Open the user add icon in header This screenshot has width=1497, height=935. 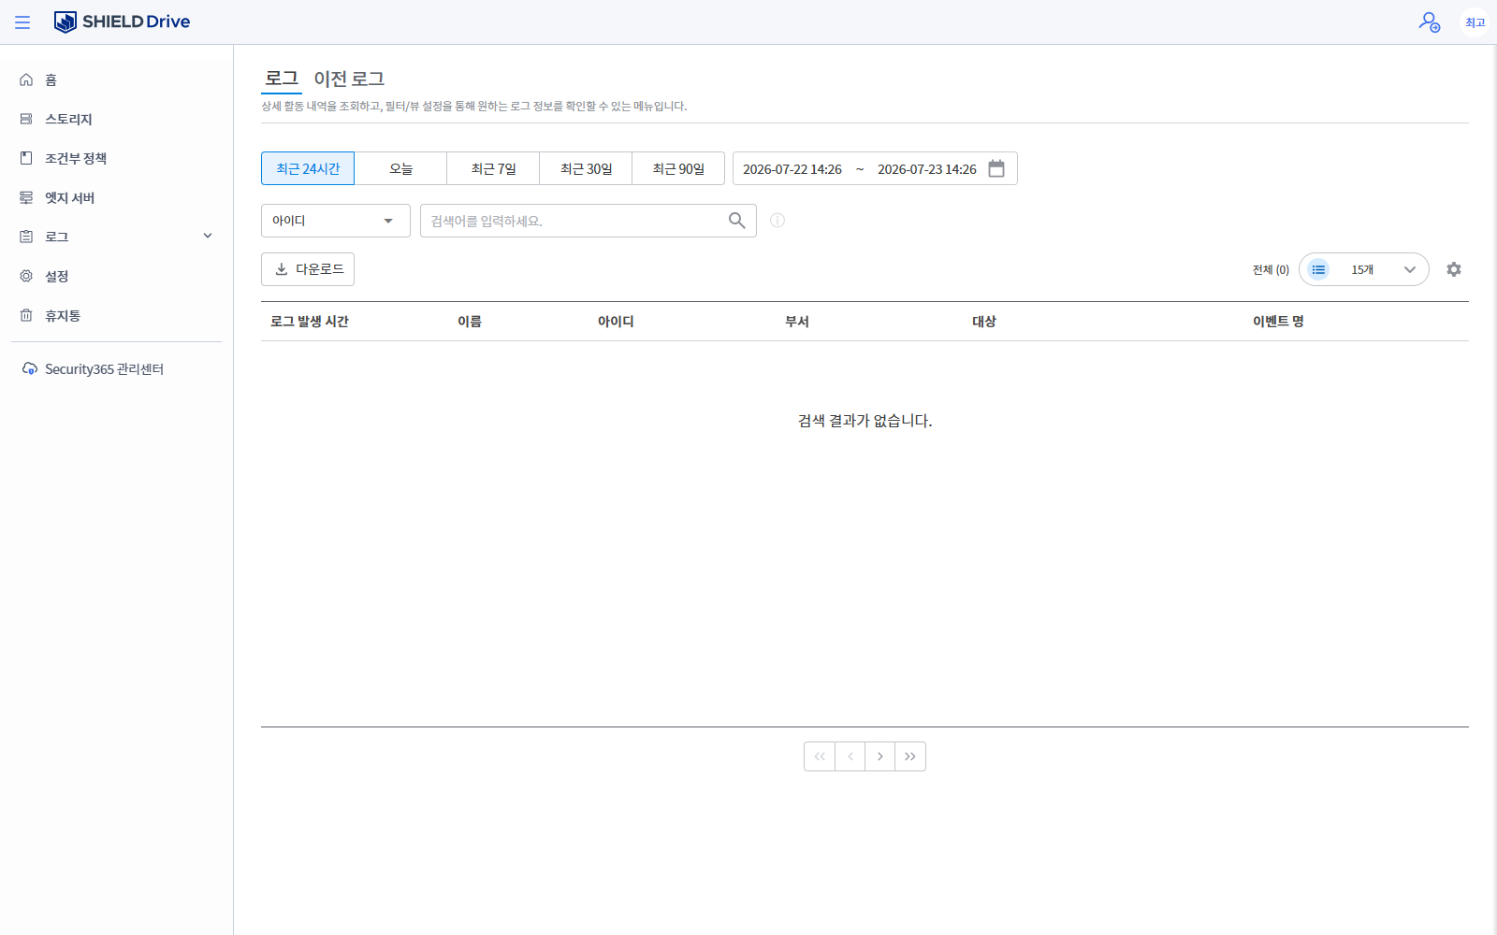click(1429, 22)
